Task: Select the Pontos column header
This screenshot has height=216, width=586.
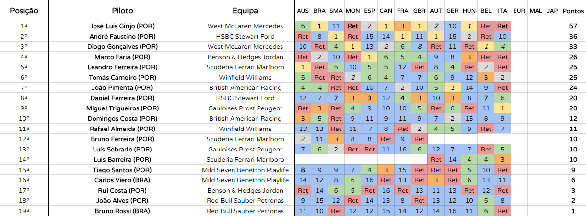Action: pyautogui.click(x=573, y=11)
